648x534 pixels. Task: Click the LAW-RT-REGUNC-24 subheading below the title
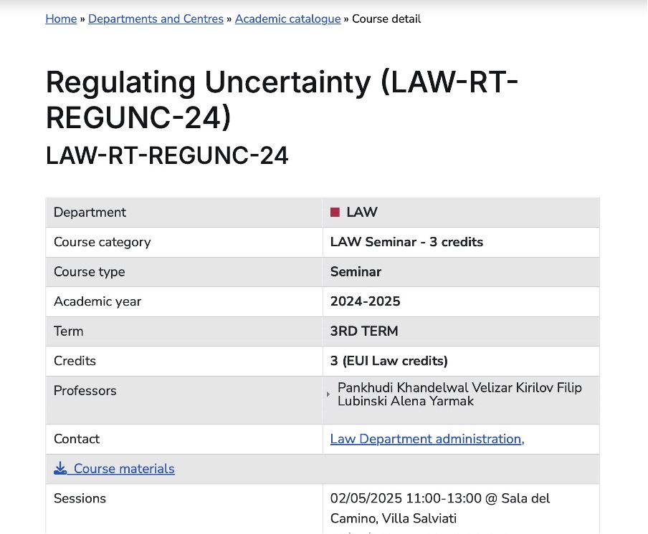click(x=167, y=155)
